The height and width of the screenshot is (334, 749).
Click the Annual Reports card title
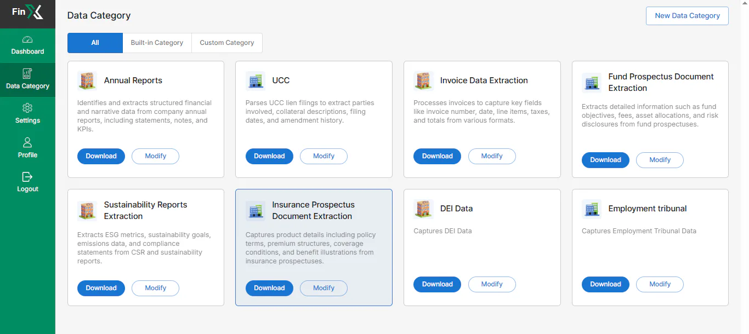[x=133, y=80]
